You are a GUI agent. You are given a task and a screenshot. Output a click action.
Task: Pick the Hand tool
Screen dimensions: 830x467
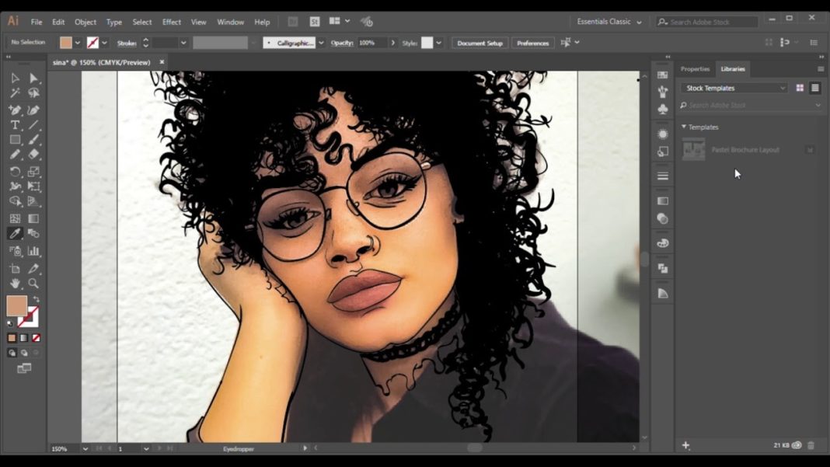pos(14,284)
